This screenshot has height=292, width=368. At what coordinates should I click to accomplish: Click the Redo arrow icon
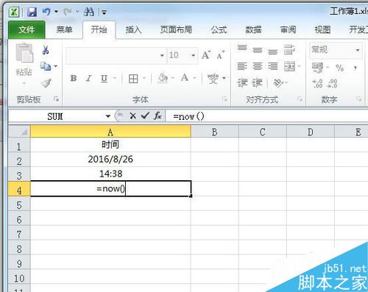[x=68, y=12]
